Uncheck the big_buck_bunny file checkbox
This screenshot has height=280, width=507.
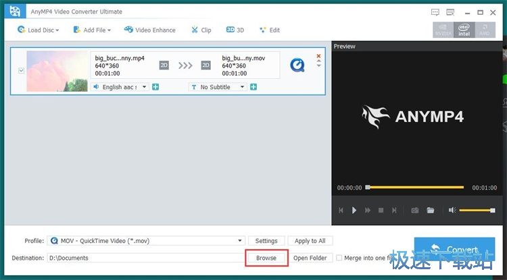22,70
